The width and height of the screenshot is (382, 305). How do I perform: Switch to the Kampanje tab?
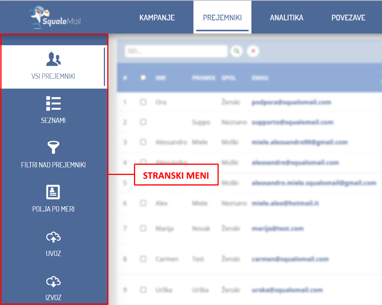coord(157,18)
